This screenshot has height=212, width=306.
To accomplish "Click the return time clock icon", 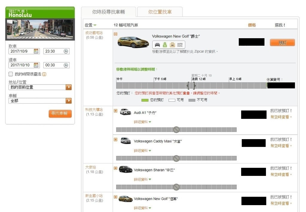I will (x=66, y=65).
